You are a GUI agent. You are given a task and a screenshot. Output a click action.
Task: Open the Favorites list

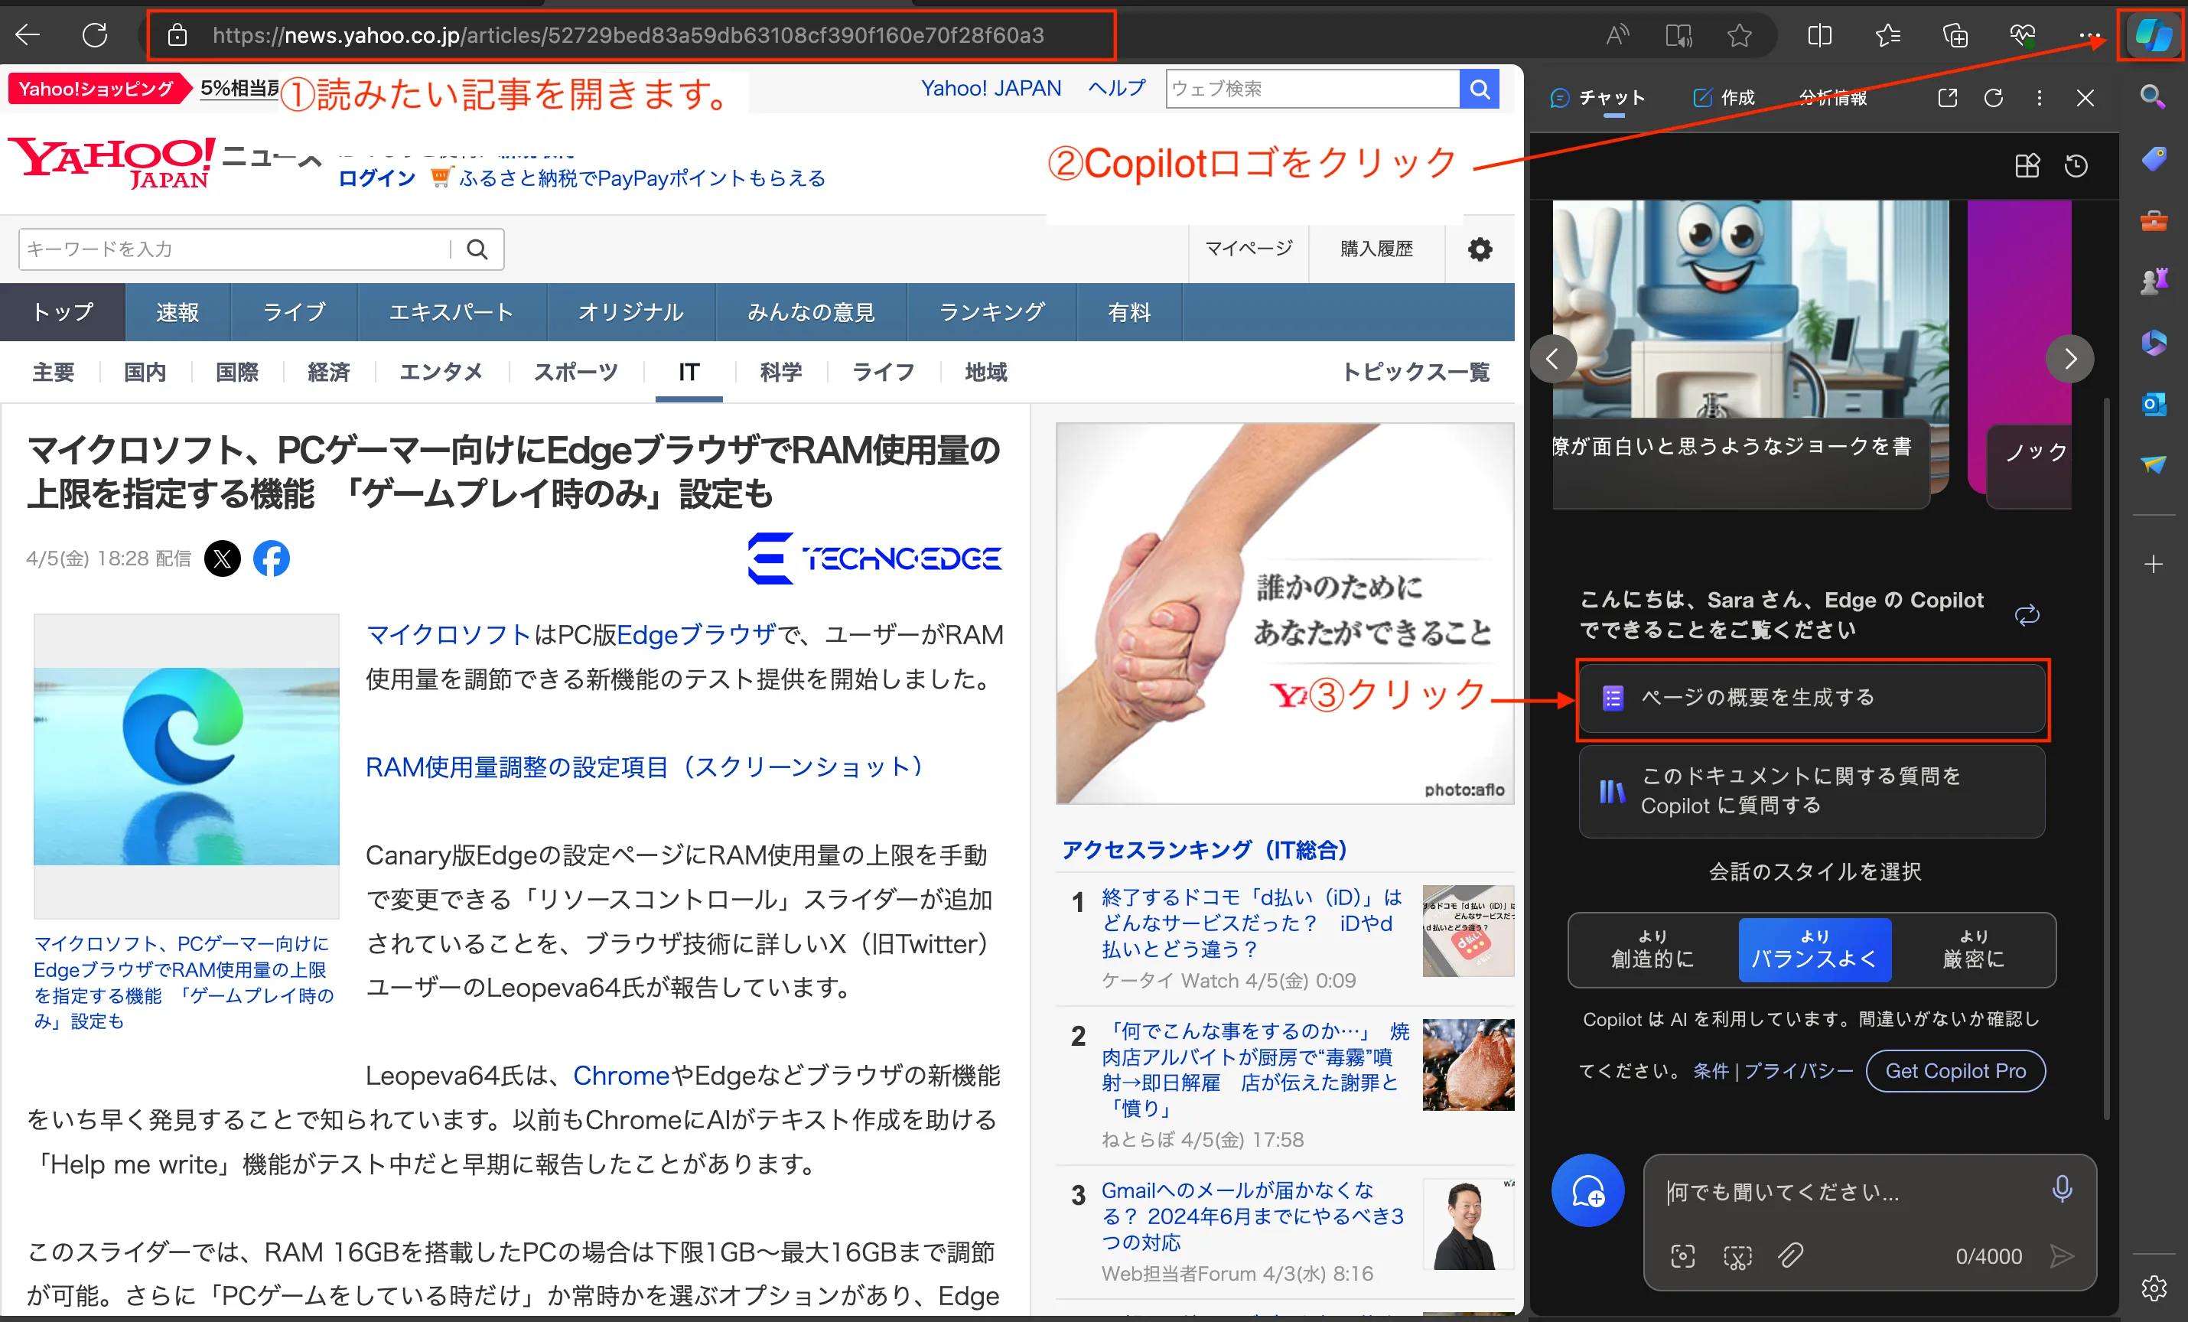click(1888, 35)
